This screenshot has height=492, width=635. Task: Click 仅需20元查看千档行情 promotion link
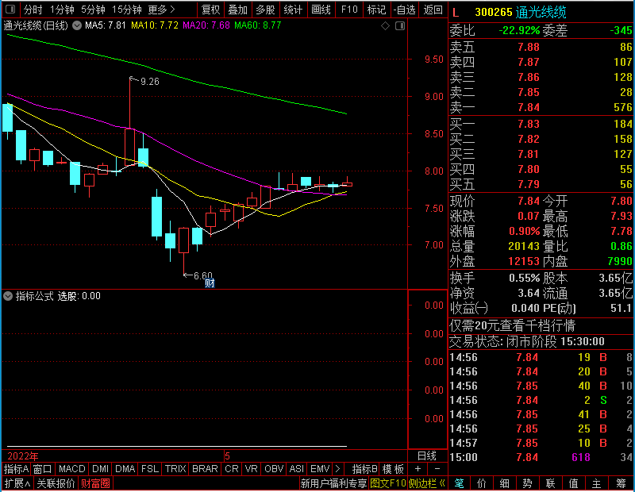coord(512,325)
